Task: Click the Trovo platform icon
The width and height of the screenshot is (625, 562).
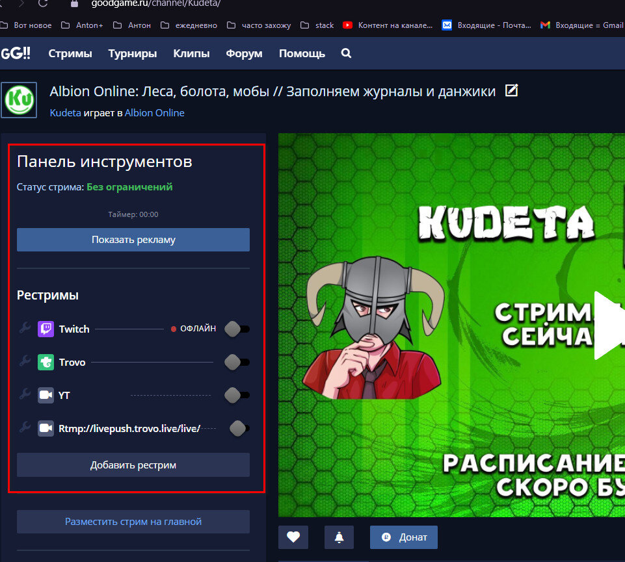Action: 45,362
